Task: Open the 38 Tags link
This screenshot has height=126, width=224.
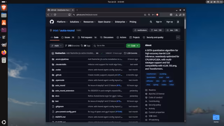Action: 86,46
